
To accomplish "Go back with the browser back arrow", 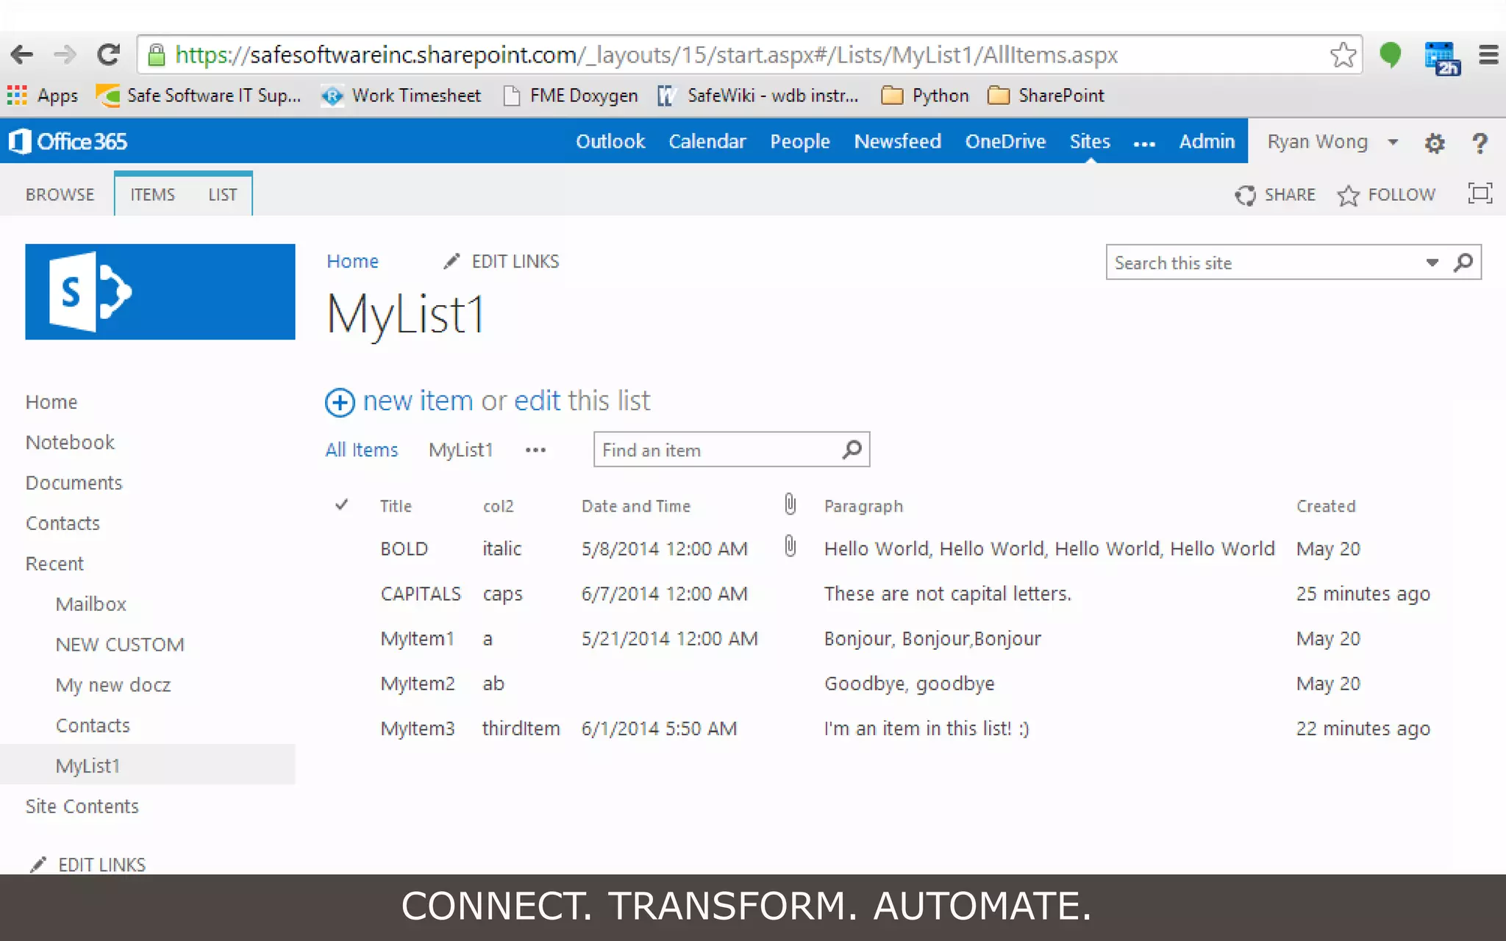I will coord(22,54).
